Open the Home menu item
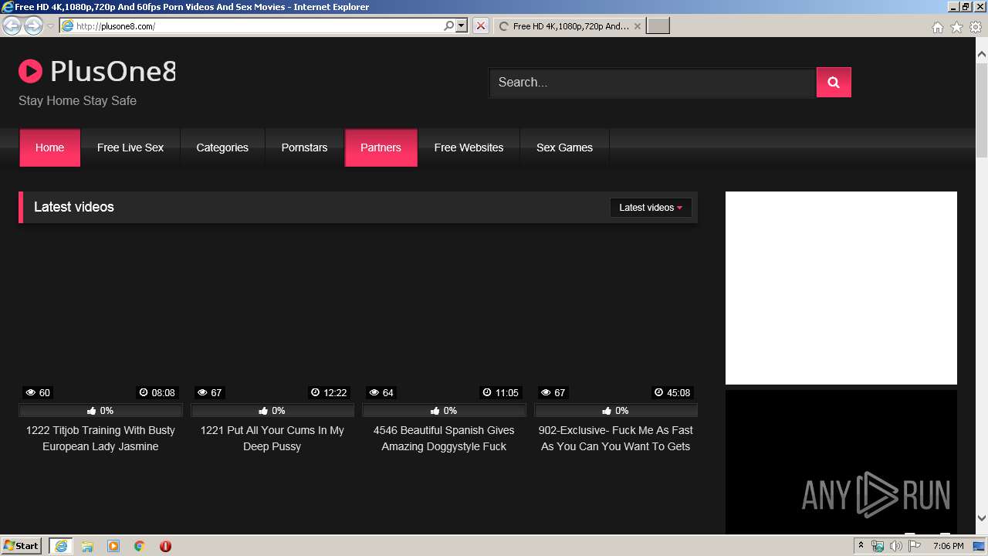This screenshot has height=556, width=988. [49, 147]
